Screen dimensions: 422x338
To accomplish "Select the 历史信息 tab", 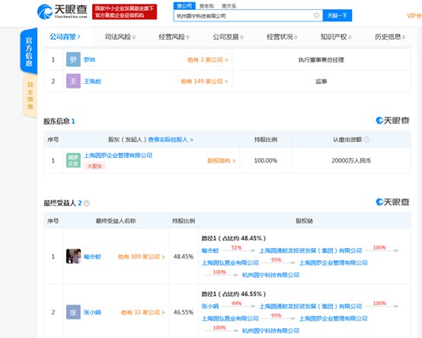I will coord(390,37).
